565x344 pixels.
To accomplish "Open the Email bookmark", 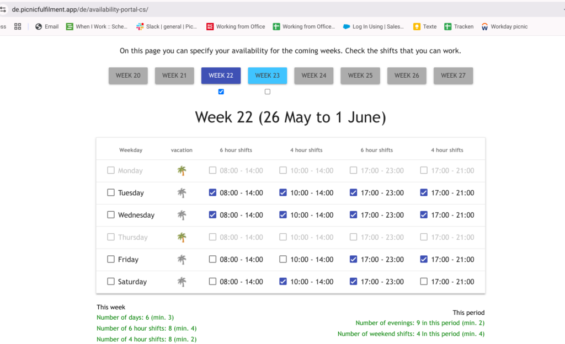I will pos(47,26).
